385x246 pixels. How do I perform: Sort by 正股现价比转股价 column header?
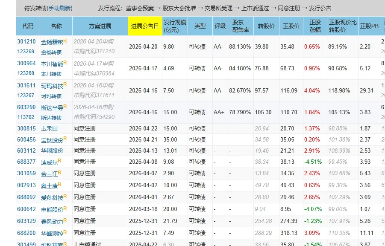point(343,26)
